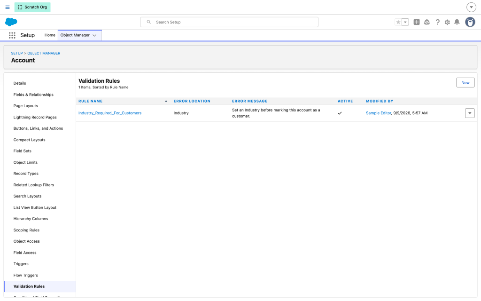Sort by the ERROR LOCATION column
481x301 pixels.
click(x=192, y=101)
